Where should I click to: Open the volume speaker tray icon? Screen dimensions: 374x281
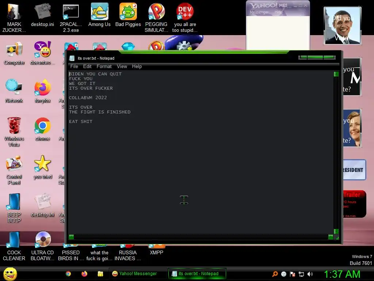click(310, 274)
